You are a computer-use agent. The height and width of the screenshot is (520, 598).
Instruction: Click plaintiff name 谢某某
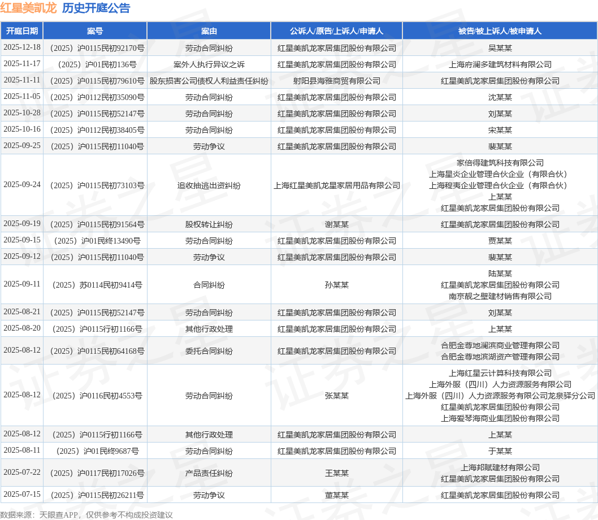337,224
